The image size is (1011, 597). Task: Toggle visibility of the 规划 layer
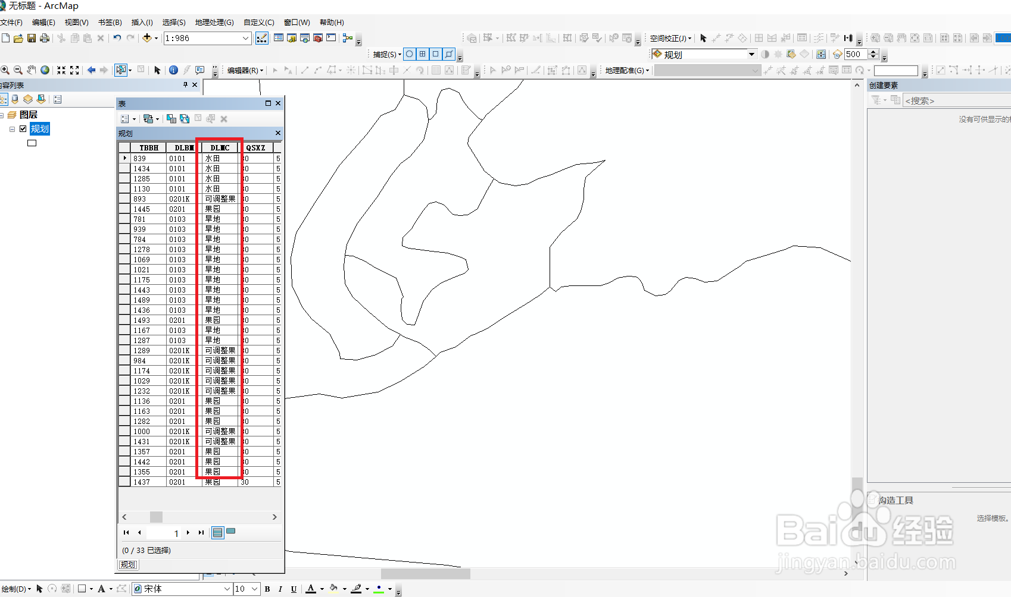[x=23, y=128]
